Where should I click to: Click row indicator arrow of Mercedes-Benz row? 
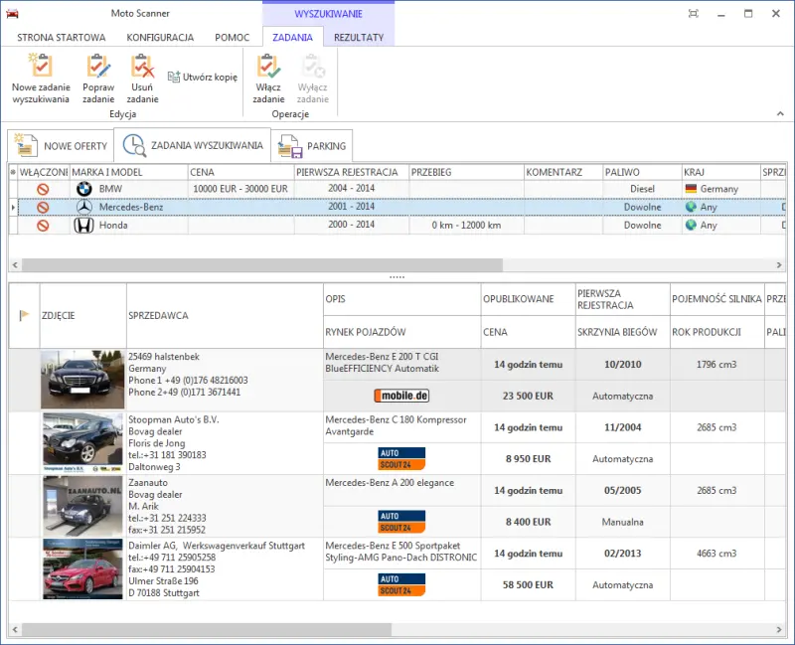(13, 208)
